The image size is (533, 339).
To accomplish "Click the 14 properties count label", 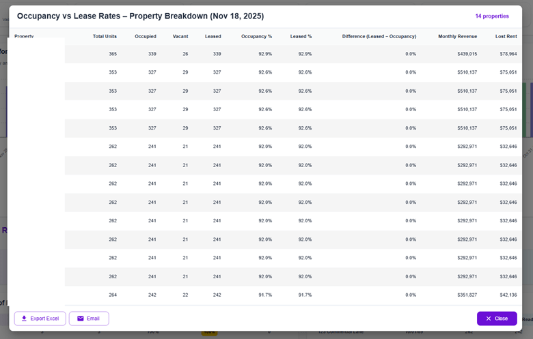I will coord(492,16).
